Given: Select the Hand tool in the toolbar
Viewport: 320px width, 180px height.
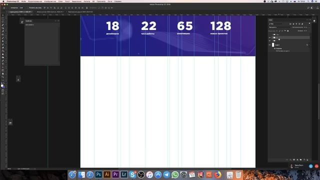Looking at the screenshot, I should coord(2,73).
